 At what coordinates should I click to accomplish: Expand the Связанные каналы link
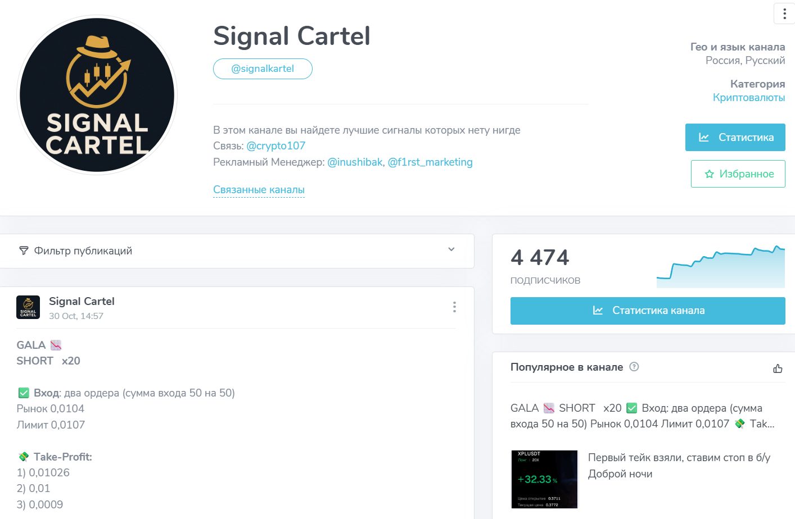259,190
